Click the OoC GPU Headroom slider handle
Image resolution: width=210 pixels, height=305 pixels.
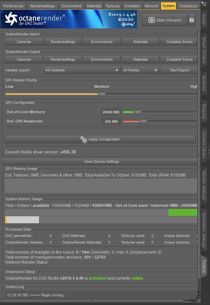pyautogui.click(x=144, y=121)
